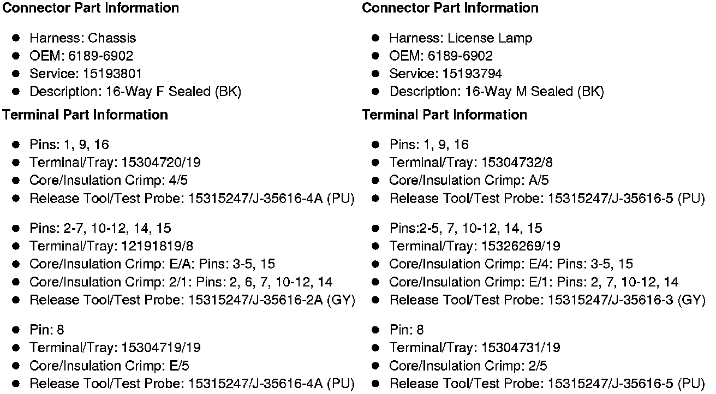The width and height of the screenshot is (716, 394).
Task: Click the 16-Way F Sealed description
Action: click(x=135, y=92)
